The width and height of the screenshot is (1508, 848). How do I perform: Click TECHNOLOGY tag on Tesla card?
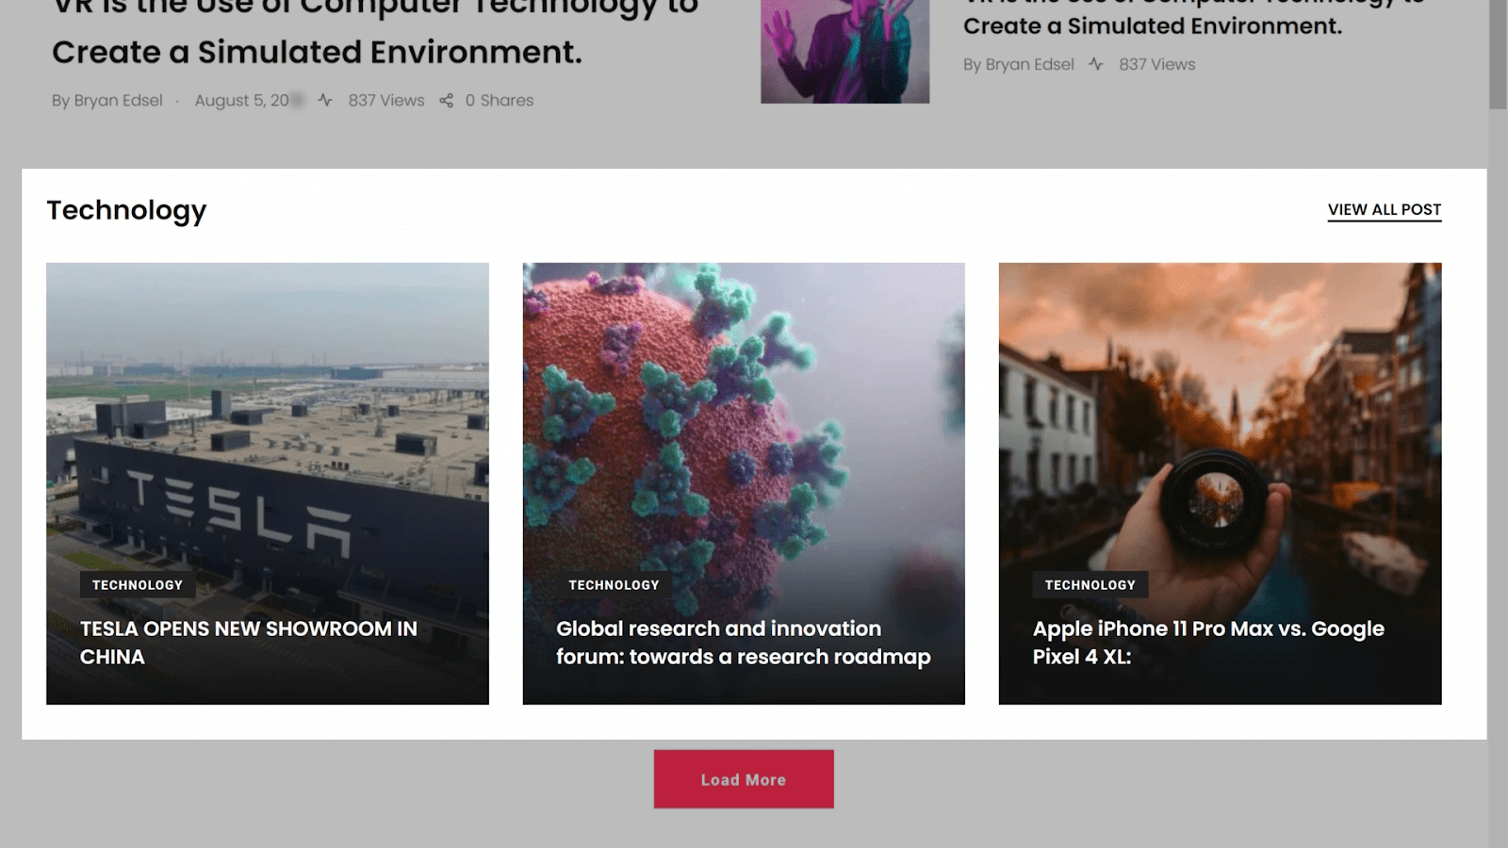(x=138, y=585)
